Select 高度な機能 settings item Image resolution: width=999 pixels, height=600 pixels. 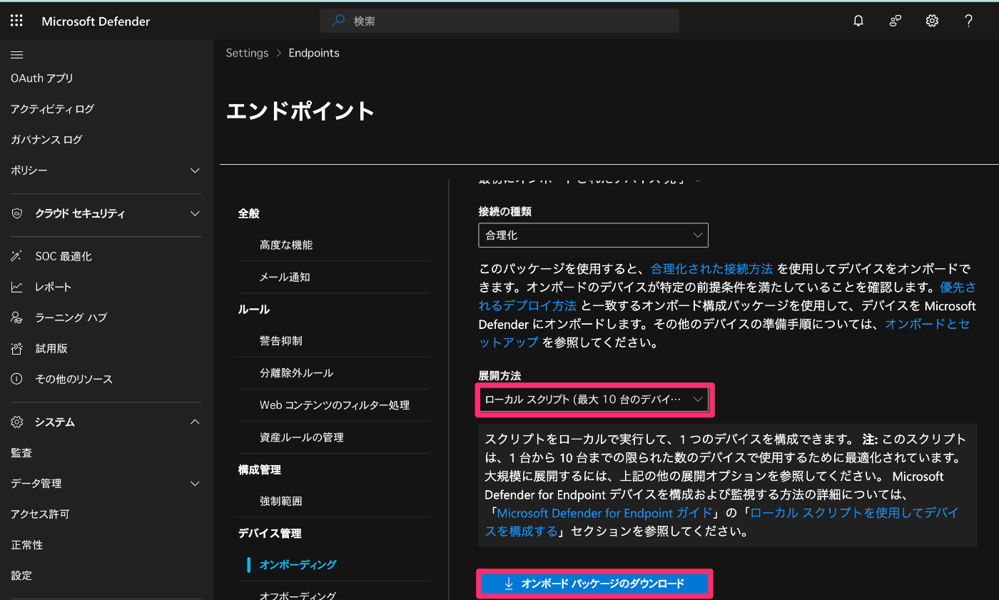tap(286, 245)
